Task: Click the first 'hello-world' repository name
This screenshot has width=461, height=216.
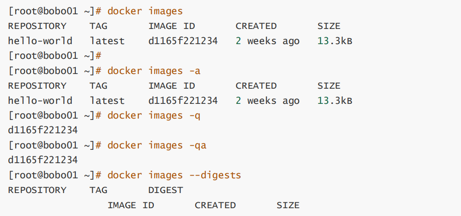Action: (40, 41)
